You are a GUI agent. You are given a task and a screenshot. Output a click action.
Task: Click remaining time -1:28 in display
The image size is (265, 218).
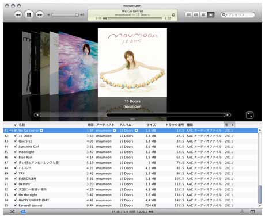(x=167, y=18)
